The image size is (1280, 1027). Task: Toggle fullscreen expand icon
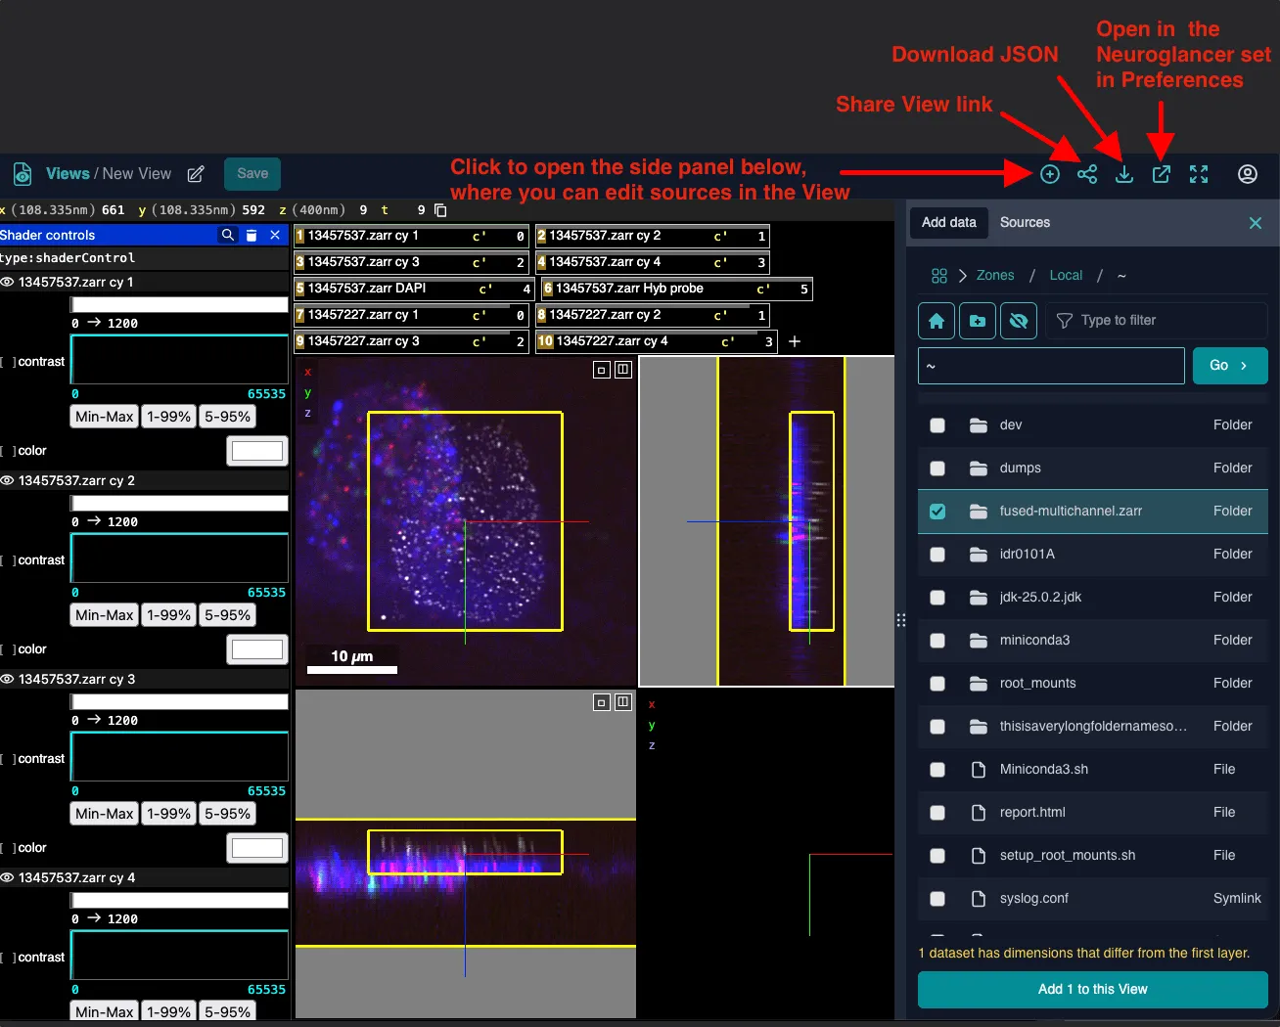click(1199, 174)
